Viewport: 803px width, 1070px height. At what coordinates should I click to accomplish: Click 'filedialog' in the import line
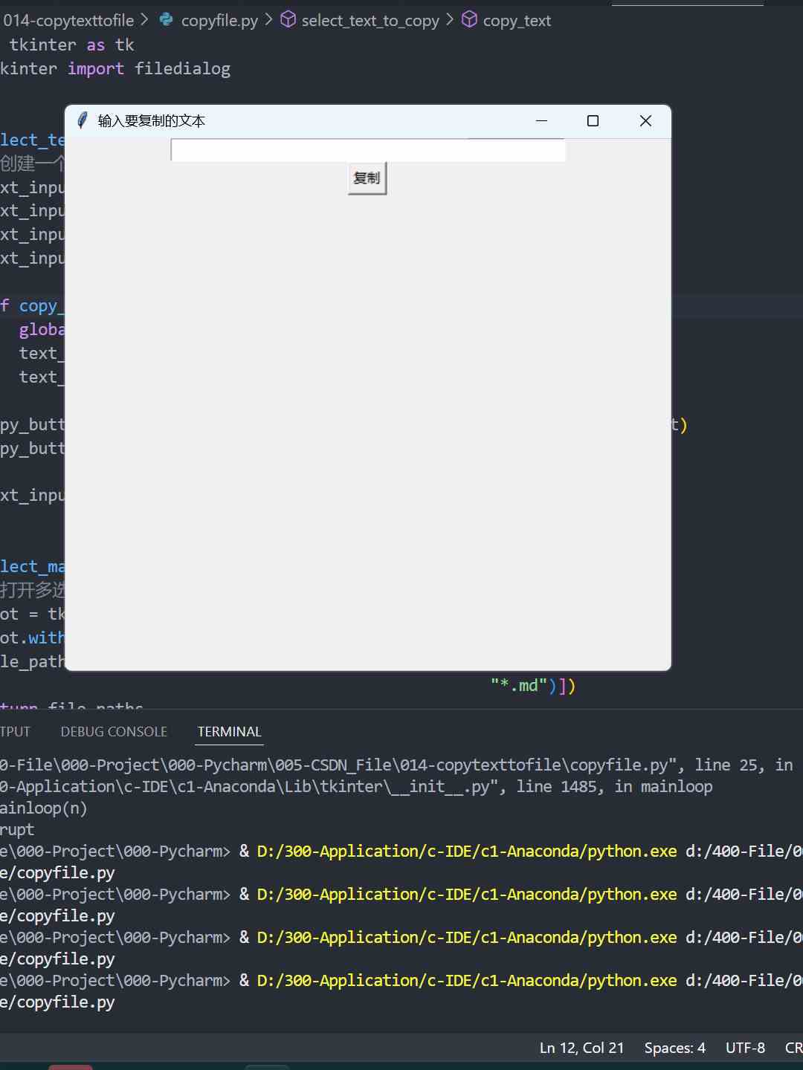[182, 68]
